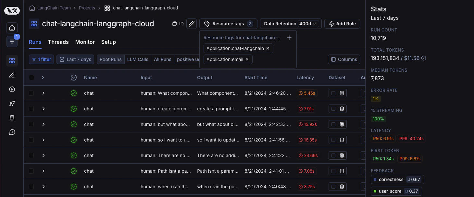Remove the Application:email tag
474x197 pixels.
247,59
